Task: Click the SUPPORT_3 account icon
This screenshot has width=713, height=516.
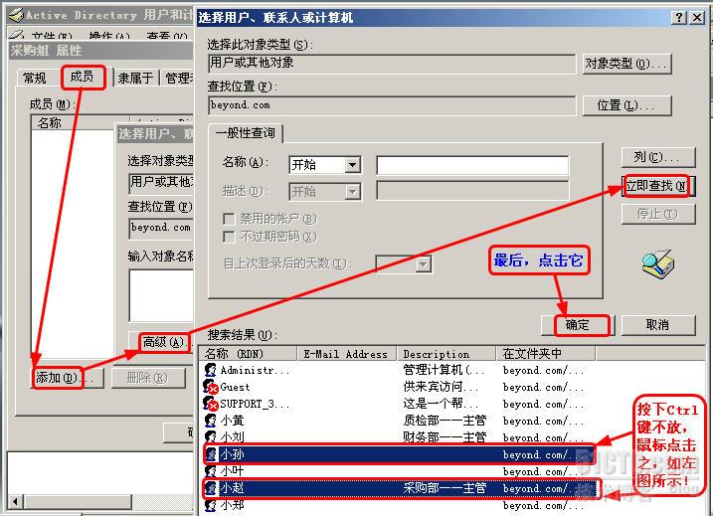Action: click(x=211, y=404)
